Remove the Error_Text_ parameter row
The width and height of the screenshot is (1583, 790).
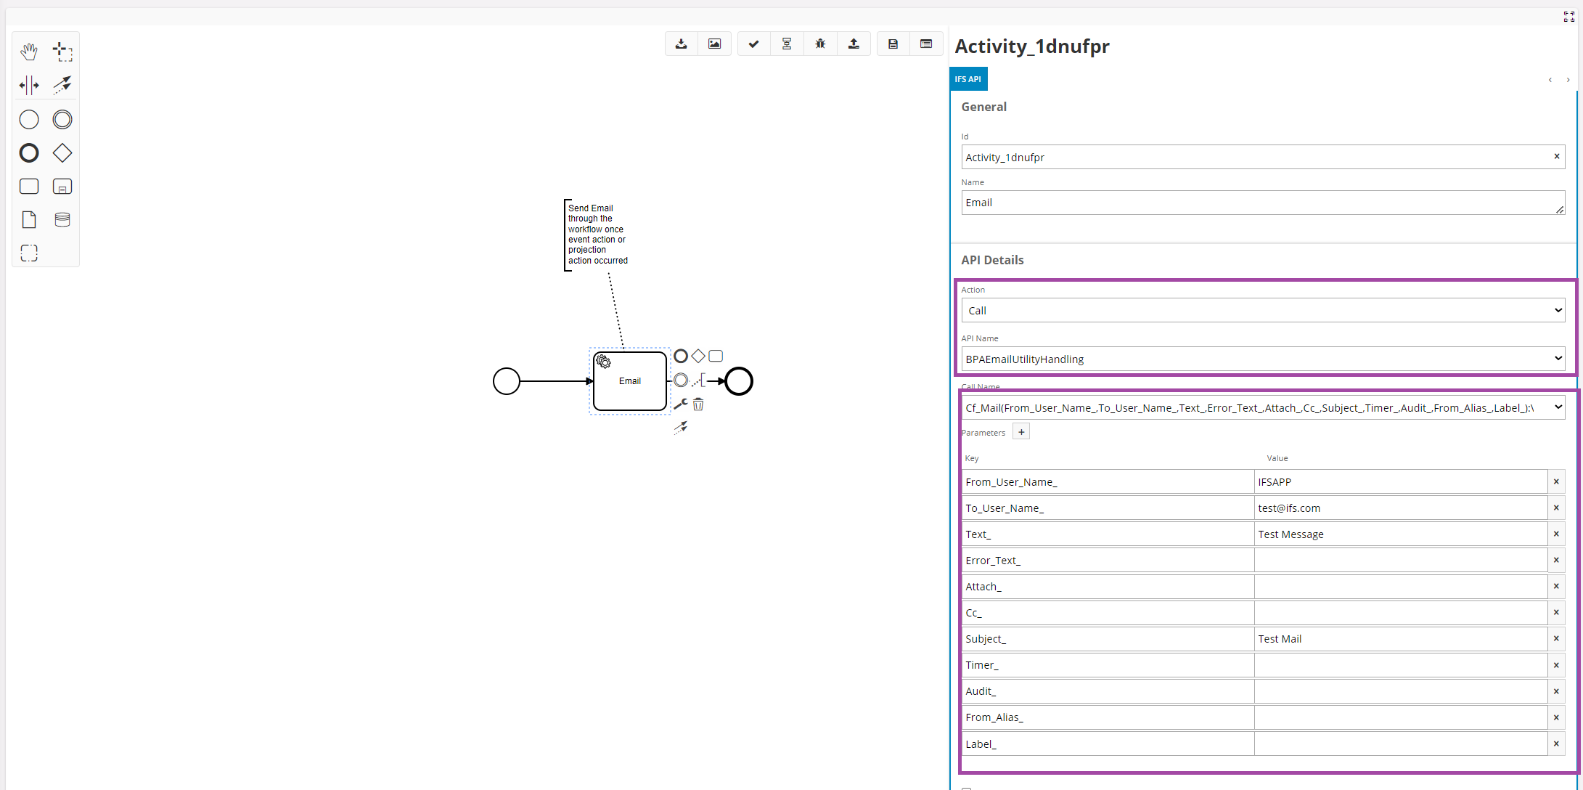click(x=1556, y=560)
